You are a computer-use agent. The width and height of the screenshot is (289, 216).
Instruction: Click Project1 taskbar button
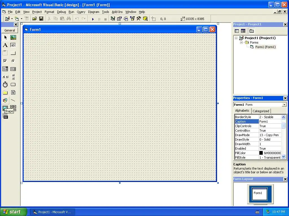point(52,212)
